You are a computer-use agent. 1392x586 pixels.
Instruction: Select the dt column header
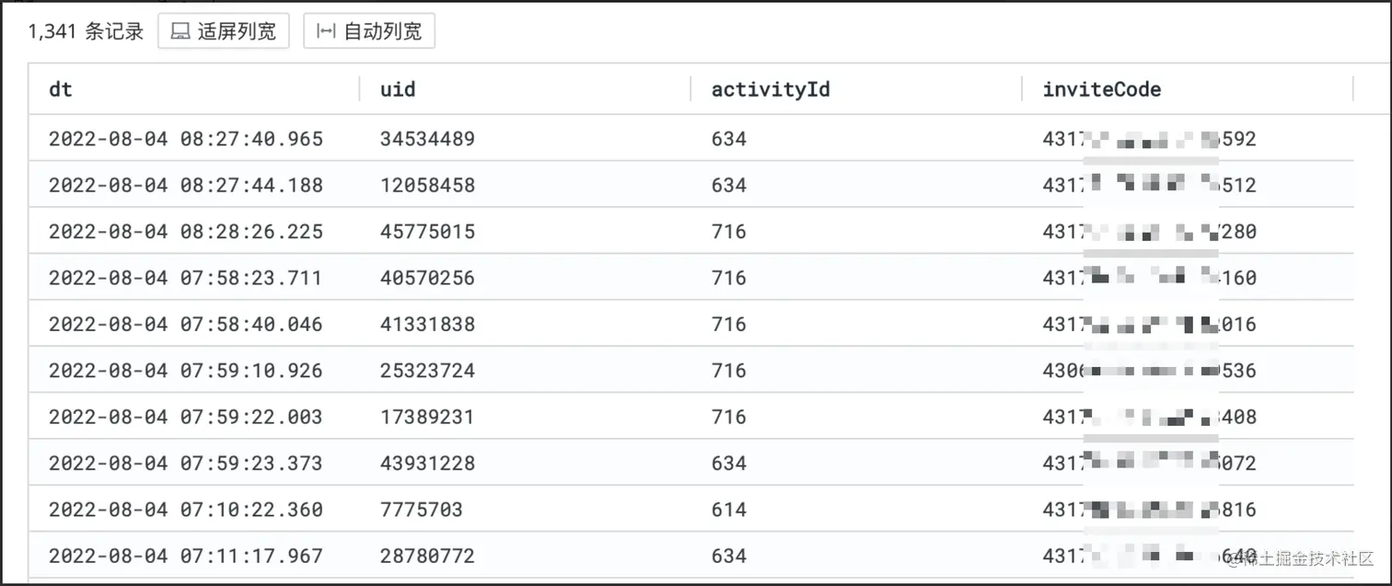[60, 89]
